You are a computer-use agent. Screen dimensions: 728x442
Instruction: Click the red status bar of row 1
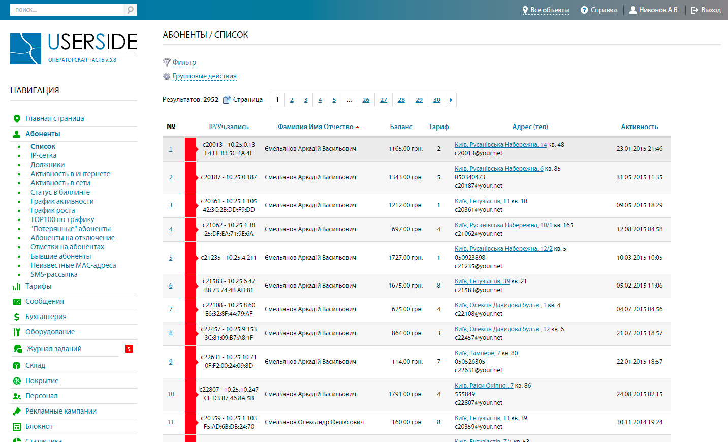[x=191, y=149]
